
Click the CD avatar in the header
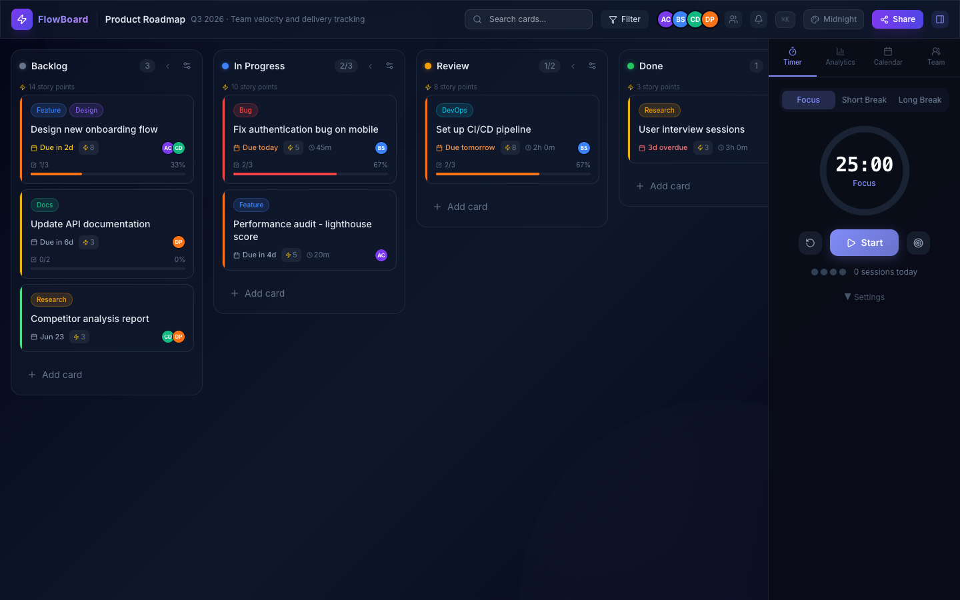(x=695, y=19)
